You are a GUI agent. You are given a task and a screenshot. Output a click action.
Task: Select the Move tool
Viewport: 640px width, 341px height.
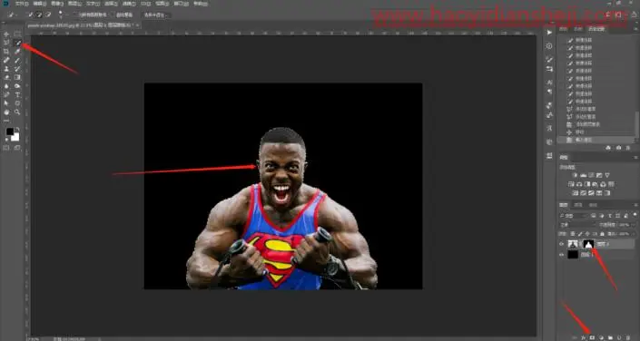coord(6,34)
